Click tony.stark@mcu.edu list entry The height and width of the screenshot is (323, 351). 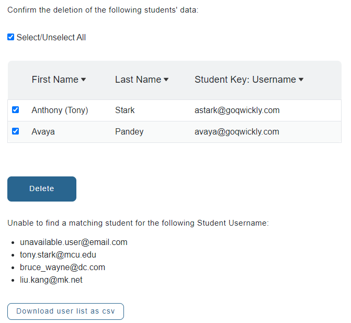pos(58,254)
